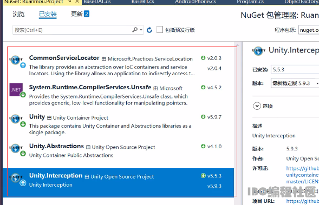Click the search magnifier icon

click(x=135, y=30)
